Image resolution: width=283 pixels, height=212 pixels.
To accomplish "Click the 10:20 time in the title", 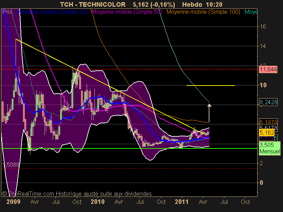I will coord(215,4).
